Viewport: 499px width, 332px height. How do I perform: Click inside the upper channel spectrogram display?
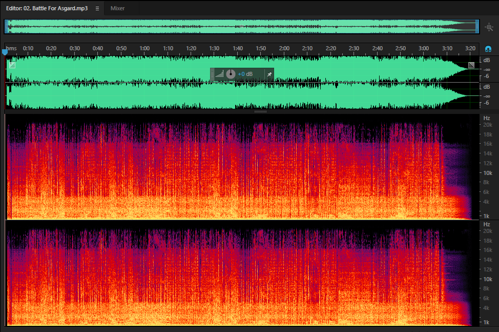coord(242,167)
